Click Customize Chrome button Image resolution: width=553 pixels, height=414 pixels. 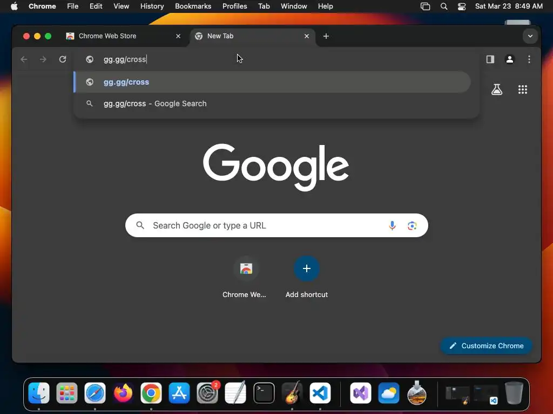pos(487,346)
